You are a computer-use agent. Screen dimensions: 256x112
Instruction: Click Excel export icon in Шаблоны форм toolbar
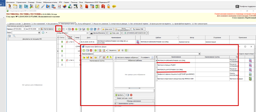pyautogui.click(x=126, y=50)
